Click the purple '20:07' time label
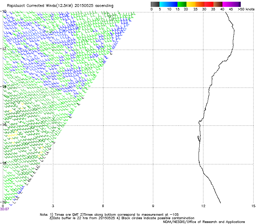The width and height of the screenshot is (256, 224). pos(4,209)
